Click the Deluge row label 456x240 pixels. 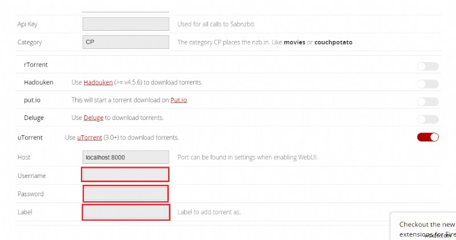click(34, 118)
